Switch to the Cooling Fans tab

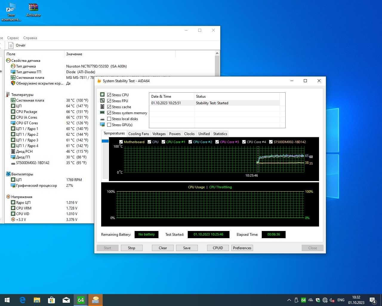[x=138, y=134]
